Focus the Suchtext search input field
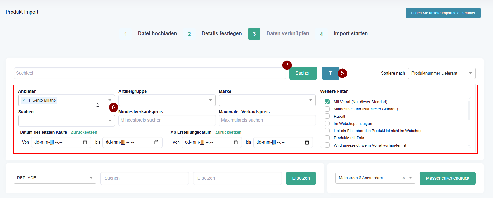This screenshot has width=493, height=198. pos(149,73)
